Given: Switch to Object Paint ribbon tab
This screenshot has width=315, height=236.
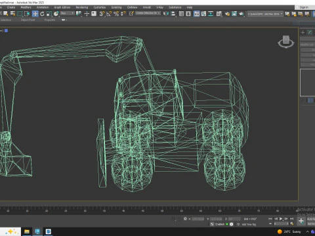Looking at the screenshot, I should (x=28, y=20).
